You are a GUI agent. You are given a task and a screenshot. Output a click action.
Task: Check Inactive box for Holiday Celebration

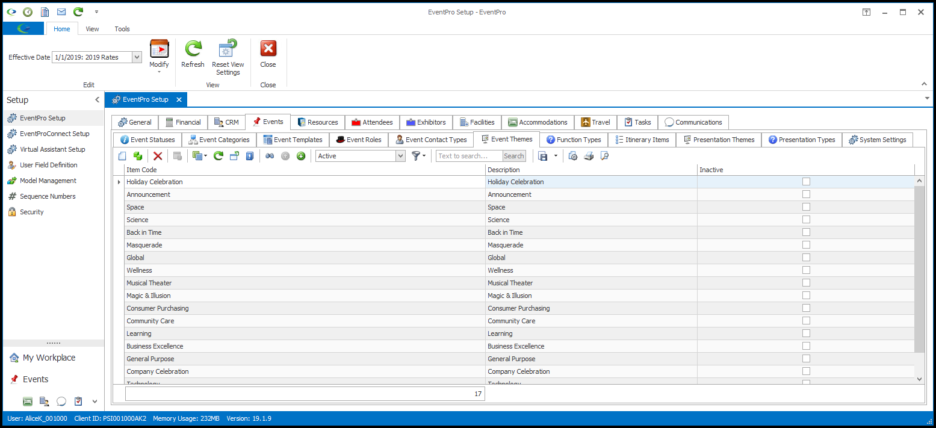[x=806, y=181]
